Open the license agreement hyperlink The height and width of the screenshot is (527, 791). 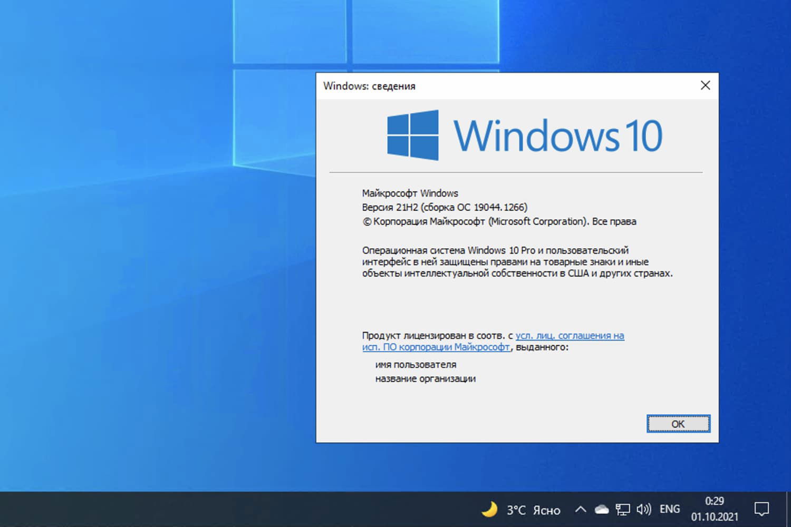[x=570, y=335]
